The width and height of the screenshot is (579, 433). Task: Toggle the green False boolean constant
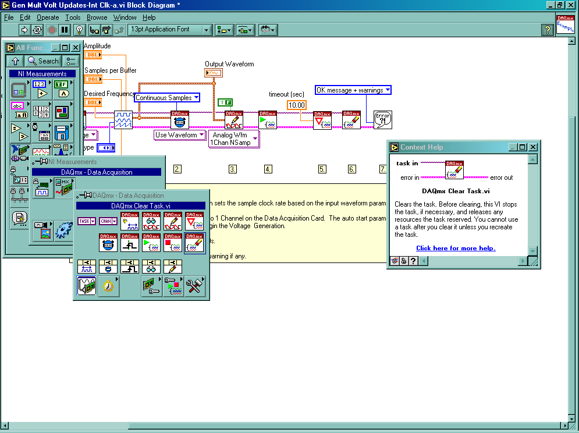pos(225,102)
